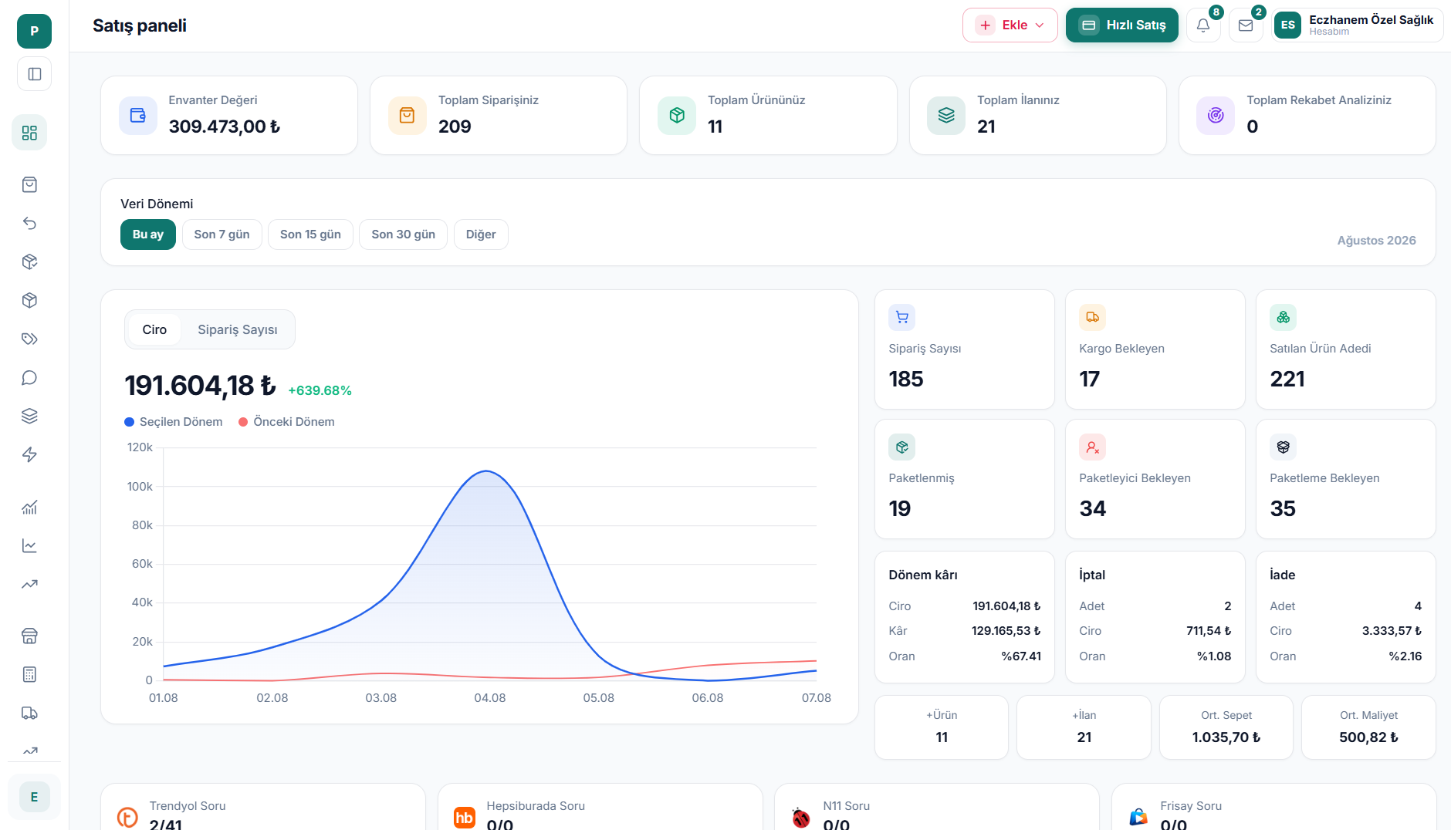This screenshot has height=830, width=1451.
Task: Open the calculator sidebar icon
Action: coord(29,674)
